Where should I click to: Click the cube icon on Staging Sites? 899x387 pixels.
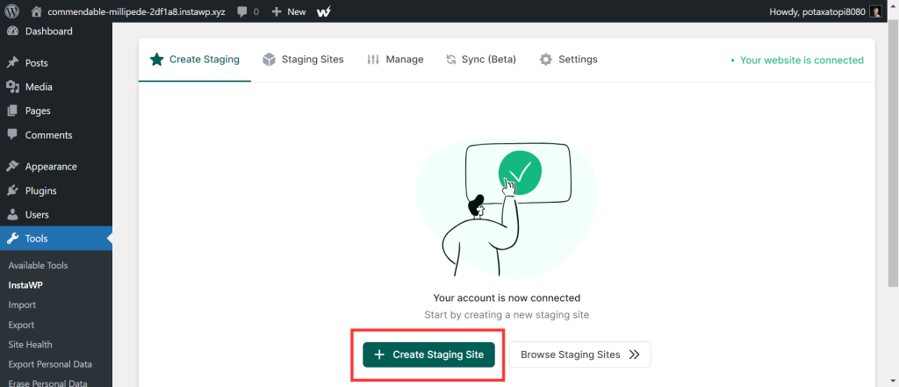point(269,60)
